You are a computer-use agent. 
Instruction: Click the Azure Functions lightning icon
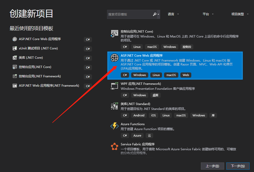[114, 126]
